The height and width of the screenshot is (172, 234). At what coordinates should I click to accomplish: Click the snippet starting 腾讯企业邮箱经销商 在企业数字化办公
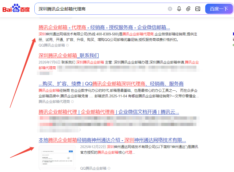[x=119, y=93]
